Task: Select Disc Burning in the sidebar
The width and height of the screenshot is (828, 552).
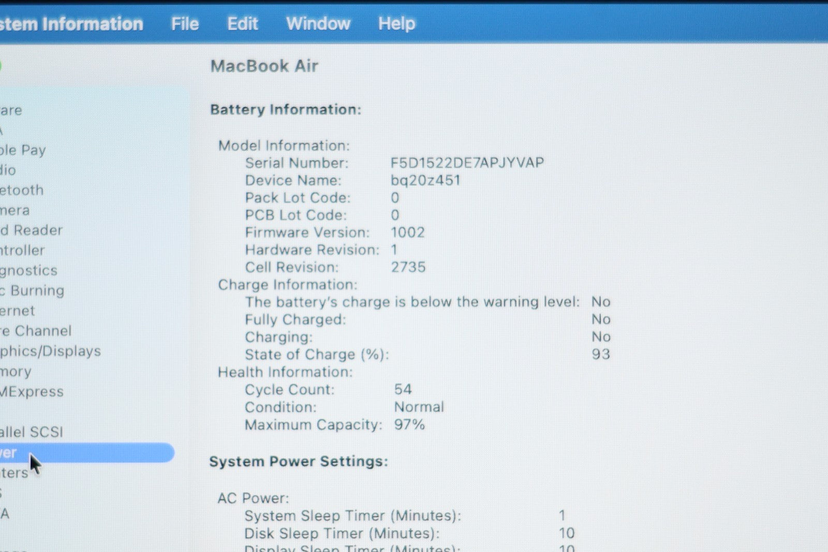Action: tap(33, 290)
